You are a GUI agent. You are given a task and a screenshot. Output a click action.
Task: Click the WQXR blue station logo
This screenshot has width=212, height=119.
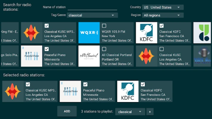[89, 33]
